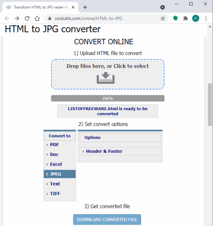Viewport: 213px width, 226px height.
Task: Click the Download Converted File button
Action: coord(107,219)
